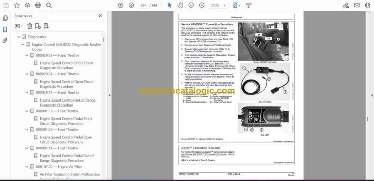Zoom in with the plus icon
Screen dimensions: 374x181
(x=202, y=5)
